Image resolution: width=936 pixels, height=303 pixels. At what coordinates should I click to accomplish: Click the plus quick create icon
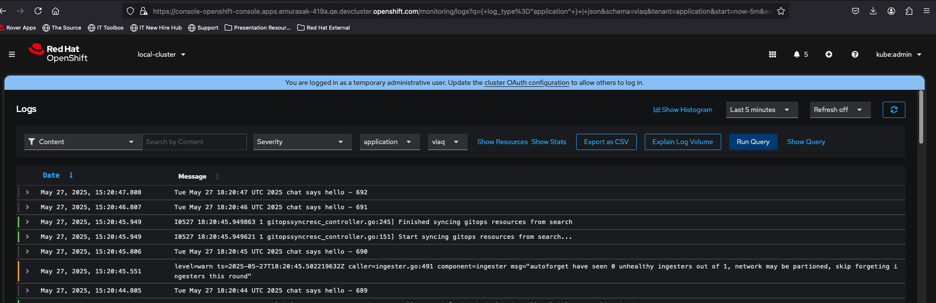[x=829, y=54]
